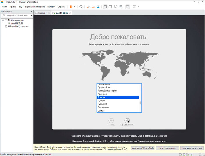Choose Руанда in the country list
This screenshot has width=205, height=156.
click(118, 101)
